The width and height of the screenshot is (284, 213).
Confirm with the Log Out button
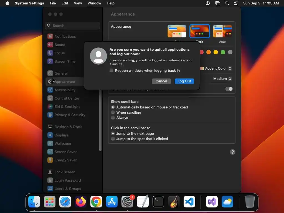click(x=184, y=81)
